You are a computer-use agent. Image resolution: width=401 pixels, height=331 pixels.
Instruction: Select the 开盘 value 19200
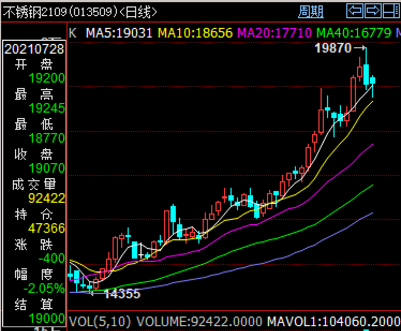[47, 78]
